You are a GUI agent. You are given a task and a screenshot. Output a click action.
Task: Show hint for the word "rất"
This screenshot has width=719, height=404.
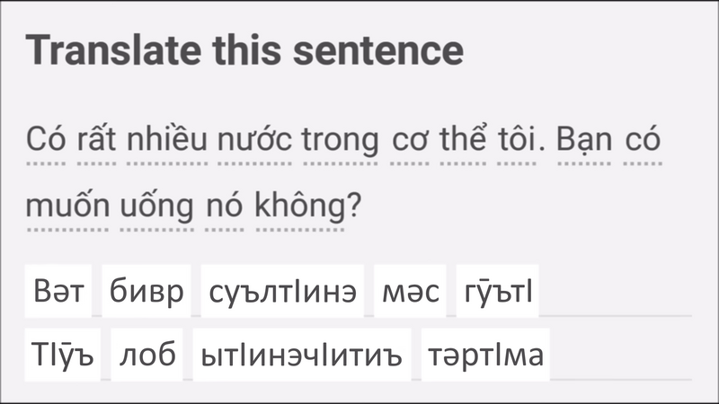(97, 142)
